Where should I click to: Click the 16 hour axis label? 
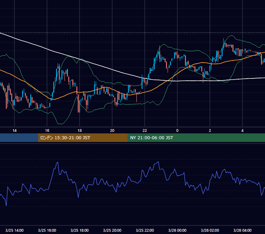coord(47,131)
